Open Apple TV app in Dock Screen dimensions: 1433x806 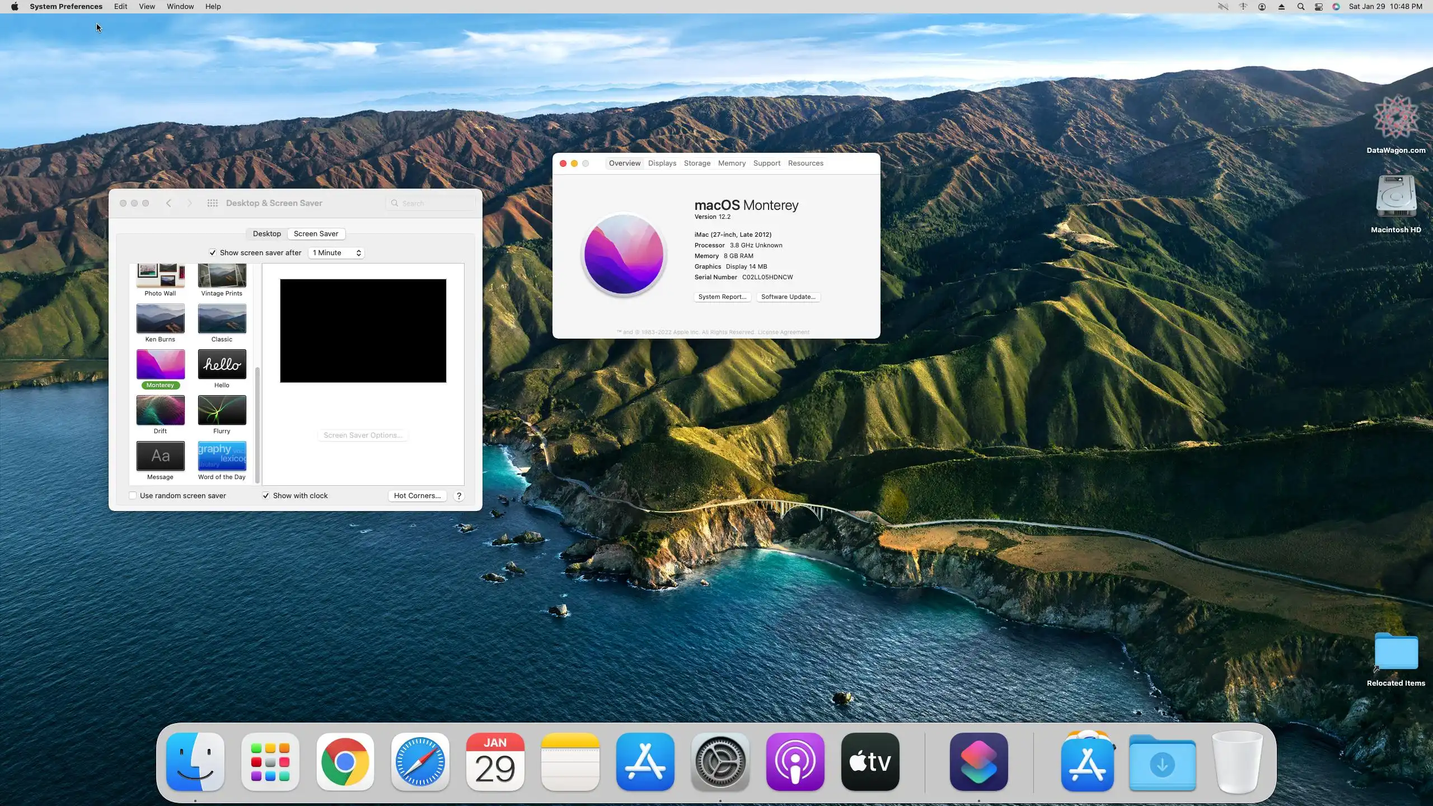870,761
